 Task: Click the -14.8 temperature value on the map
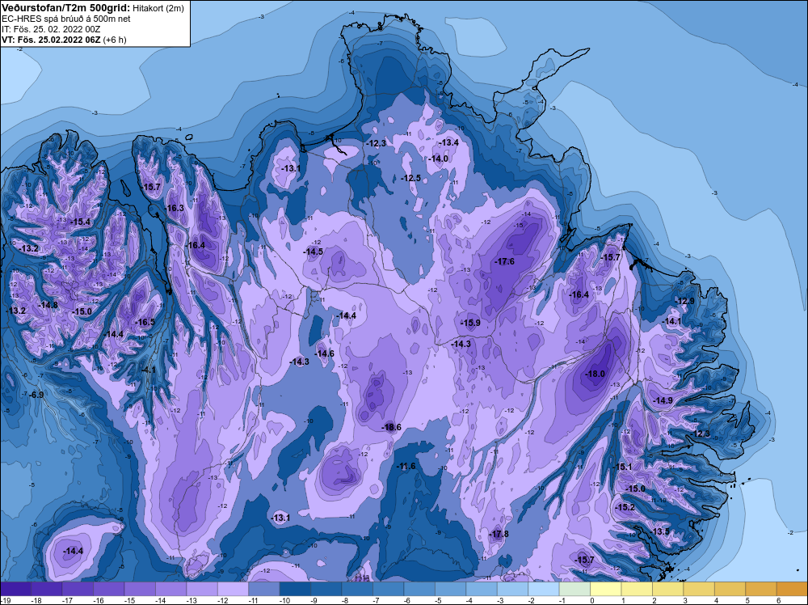(48, 305)
